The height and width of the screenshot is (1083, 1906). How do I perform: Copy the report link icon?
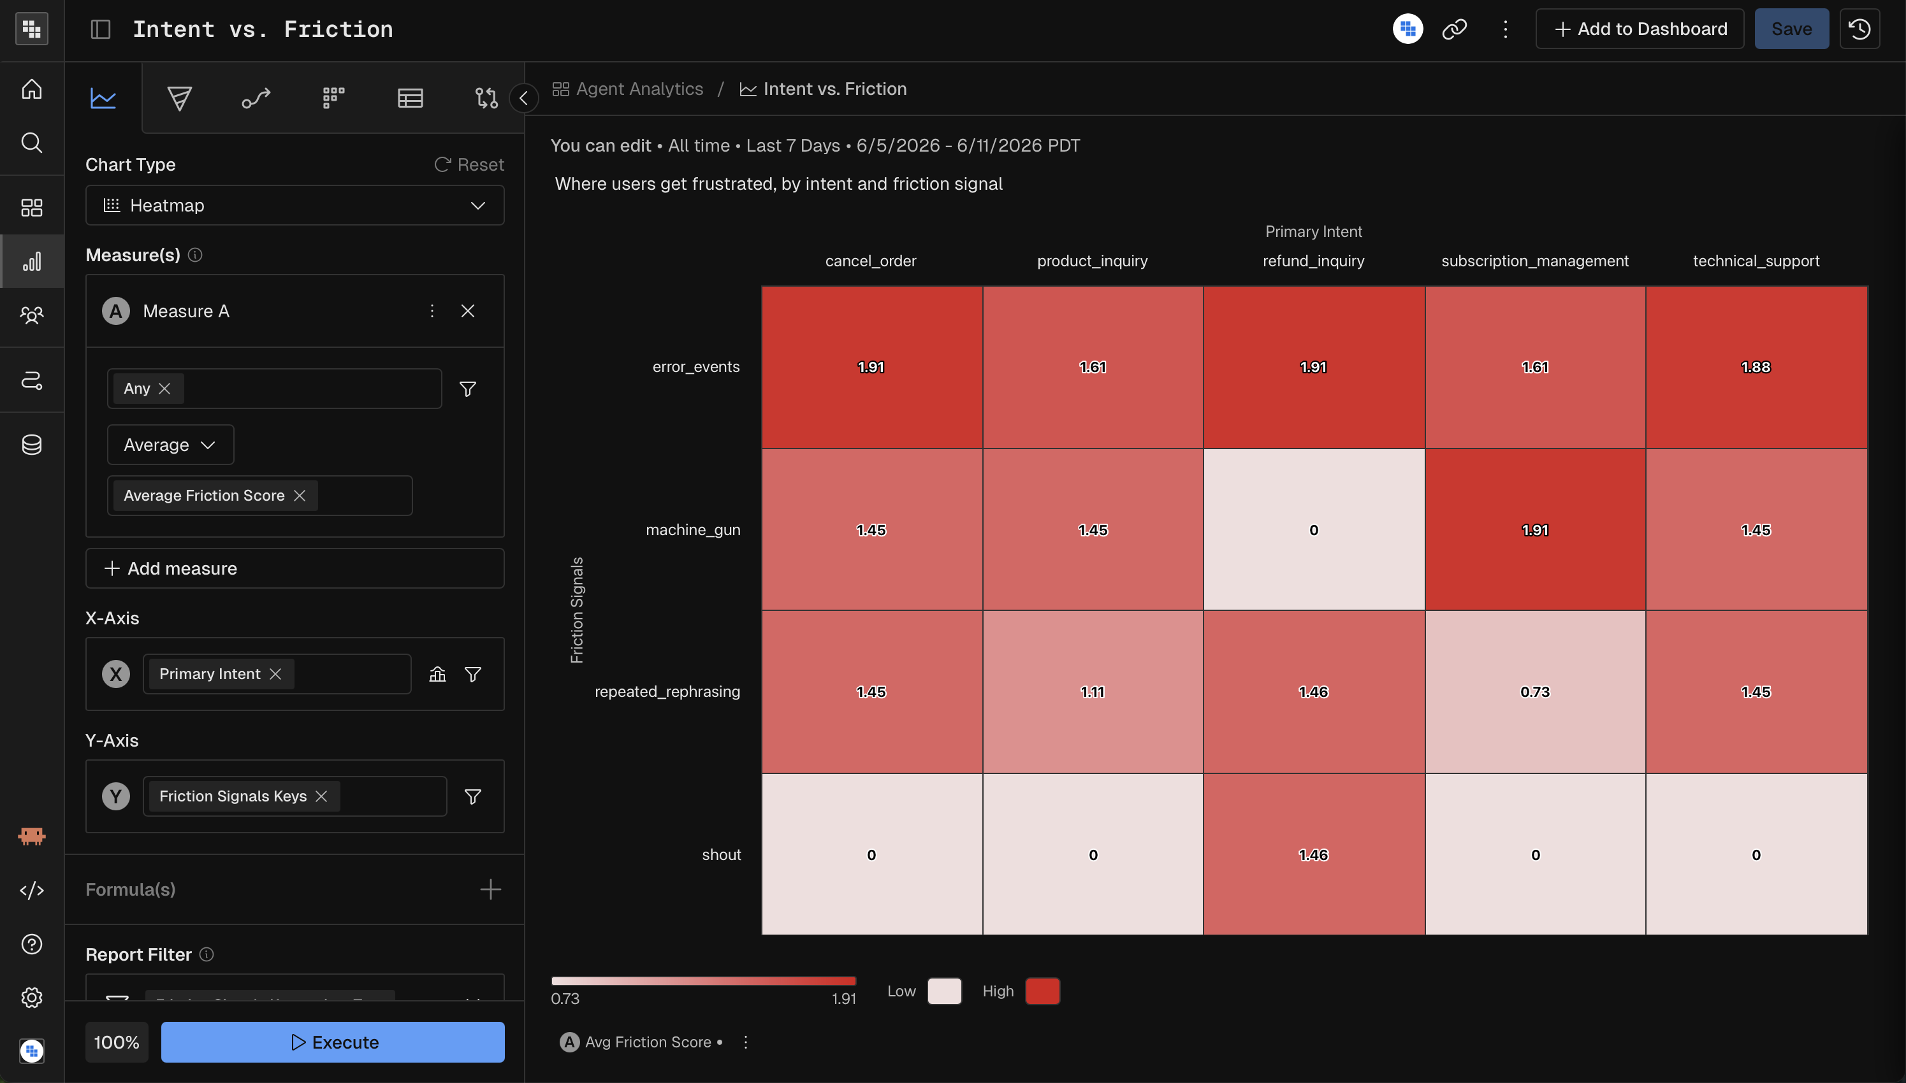click(x=1454, y=29)
